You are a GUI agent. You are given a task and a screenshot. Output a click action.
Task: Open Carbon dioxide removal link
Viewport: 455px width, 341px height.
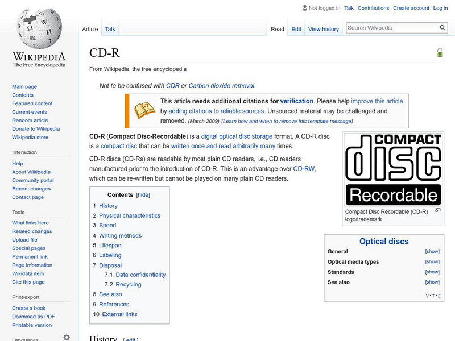pos(222,86)
